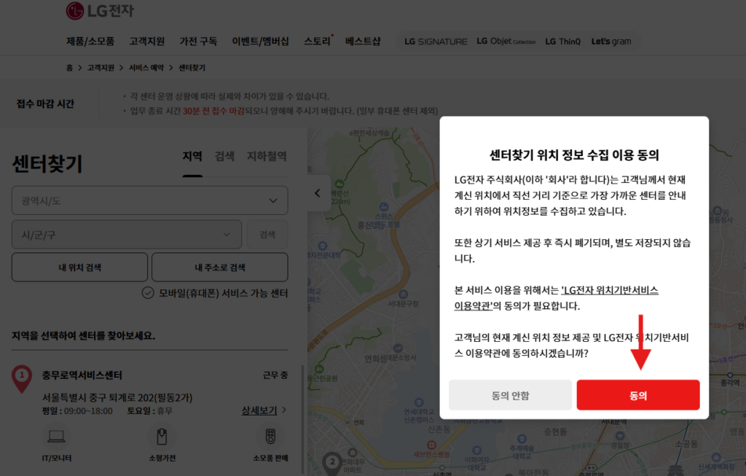Click address 서울특별시 중구 퇴계로 202(필동2가)
746x476 pixels.
click(x=117, y=397)
